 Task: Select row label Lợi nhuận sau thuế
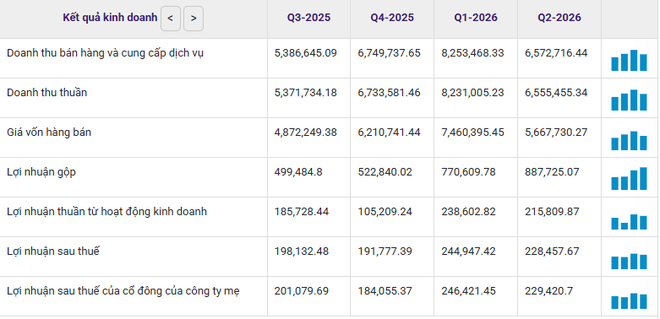click(x=53, y=251)
